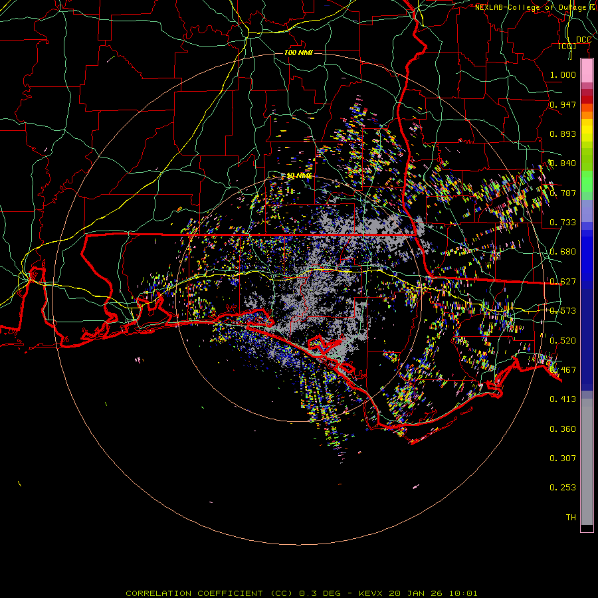Click the 0.467 scale value
Screen dimensions: 598x598
point(563,370)
